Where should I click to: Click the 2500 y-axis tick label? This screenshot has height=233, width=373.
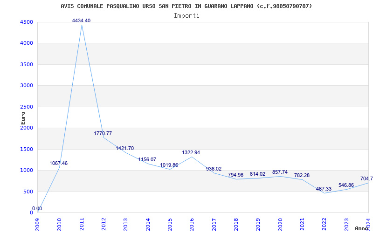[x=26, y=107]
